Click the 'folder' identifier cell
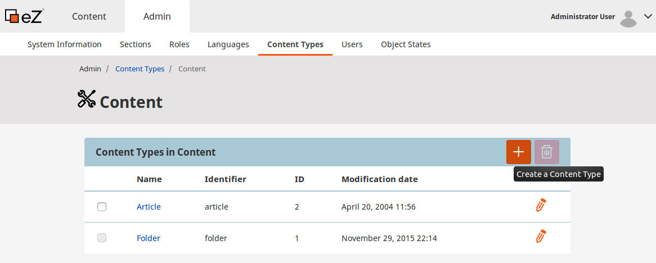The image size is (656, 263). click(x=216, y=238)
